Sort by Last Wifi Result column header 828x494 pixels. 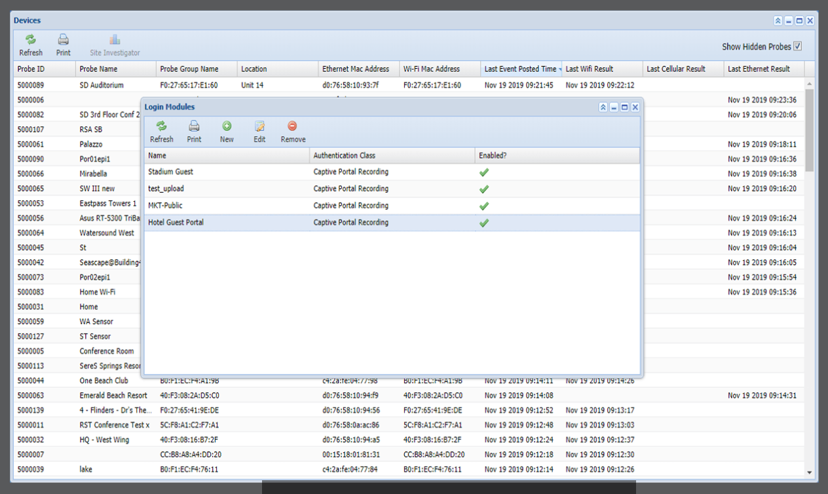602,69
